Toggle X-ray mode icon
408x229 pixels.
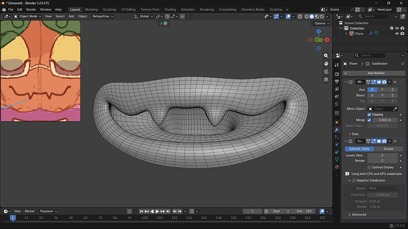pos(300,17)
